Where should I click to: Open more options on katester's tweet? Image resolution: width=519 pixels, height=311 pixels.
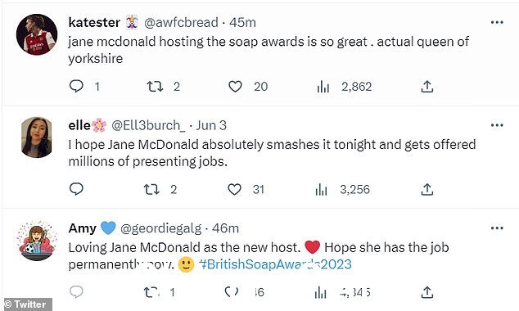pos(497,22)
